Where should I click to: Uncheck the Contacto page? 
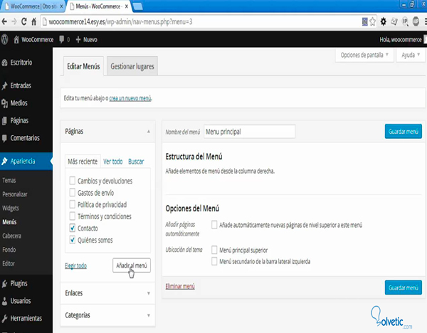click(x=72, y=228)
